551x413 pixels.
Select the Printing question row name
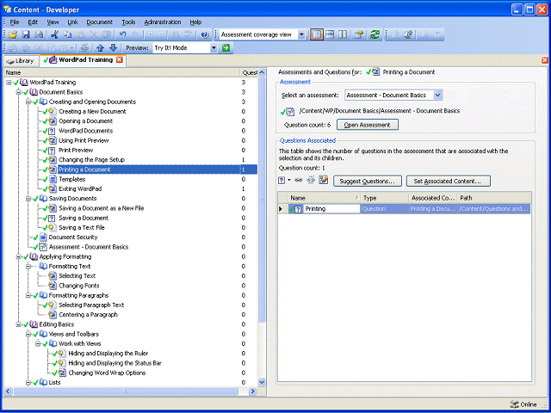[x=331, y=209]
